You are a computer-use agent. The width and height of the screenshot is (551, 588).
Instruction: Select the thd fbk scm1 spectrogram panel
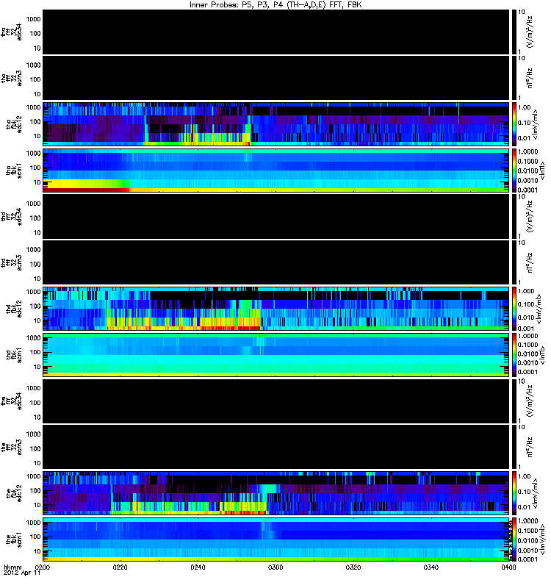(x=276, y=355)
